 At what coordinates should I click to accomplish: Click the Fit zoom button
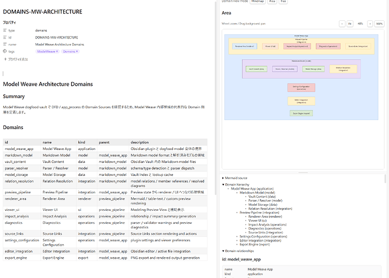(350, 24)
